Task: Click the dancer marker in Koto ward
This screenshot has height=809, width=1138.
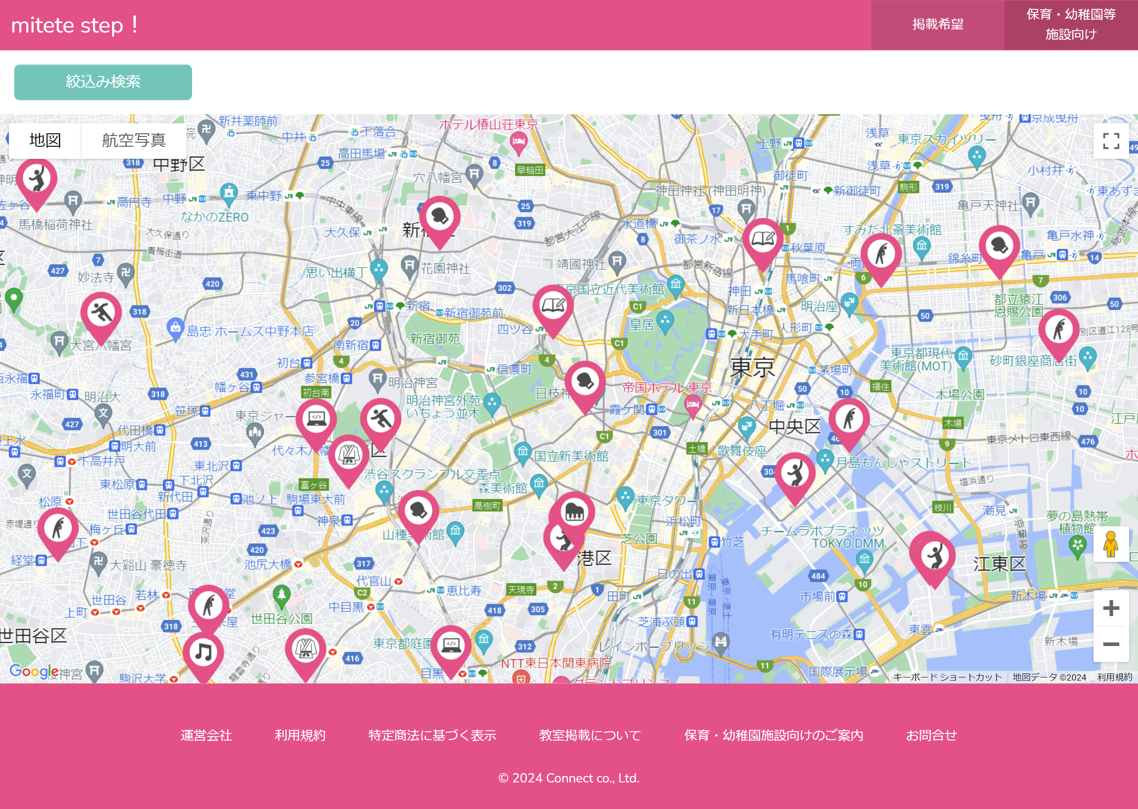Action: [x=935, y=556]
